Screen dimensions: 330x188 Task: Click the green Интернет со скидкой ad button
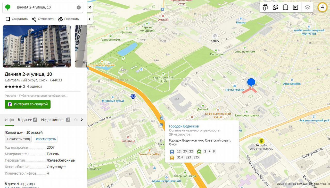pyautogui.click(x=28, y=104)
